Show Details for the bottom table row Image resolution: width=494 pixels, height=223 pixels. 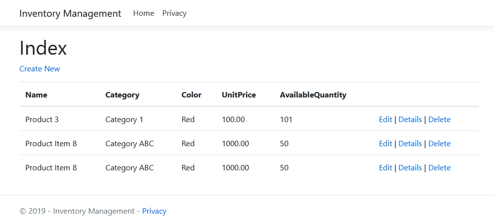pos(410,168)
